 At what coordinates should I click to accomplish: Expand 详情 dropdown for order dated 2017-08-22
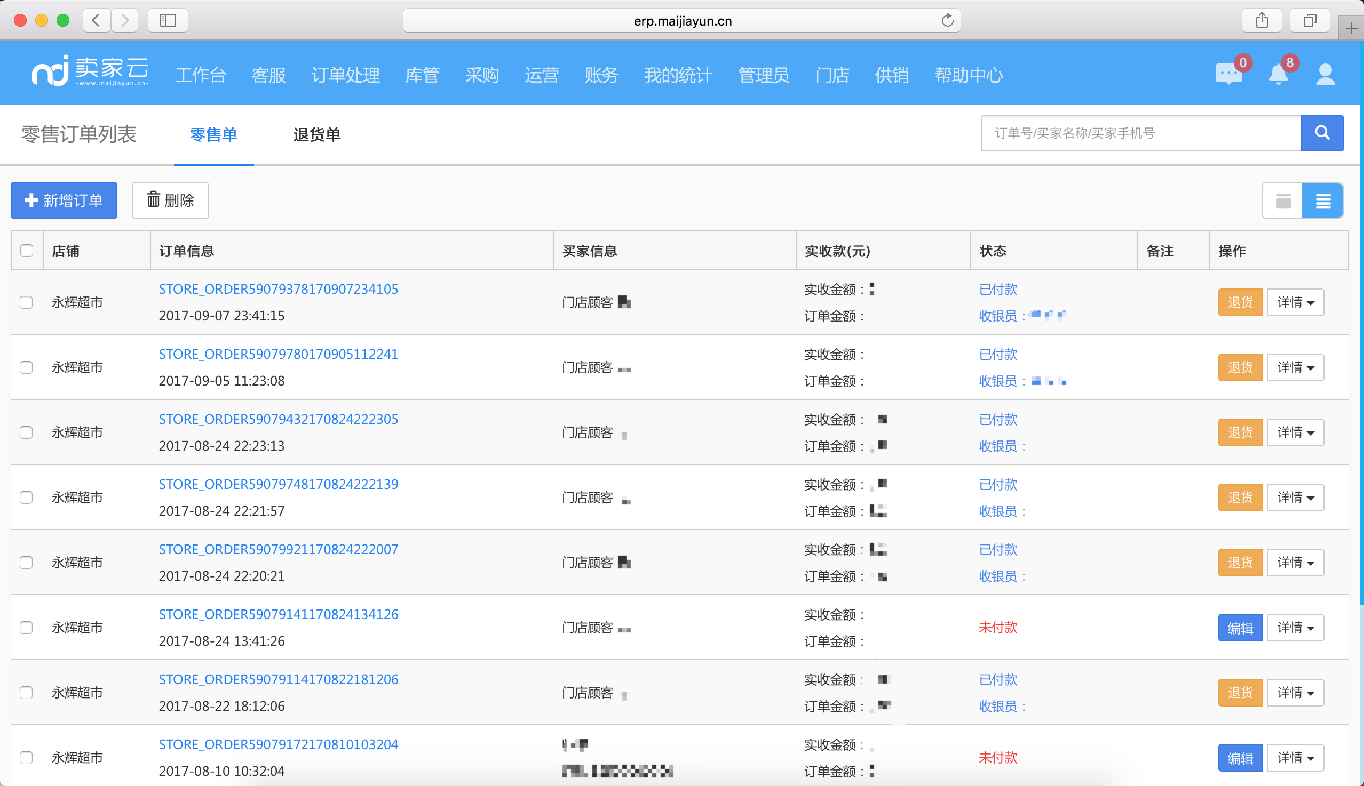point(1295,692)
